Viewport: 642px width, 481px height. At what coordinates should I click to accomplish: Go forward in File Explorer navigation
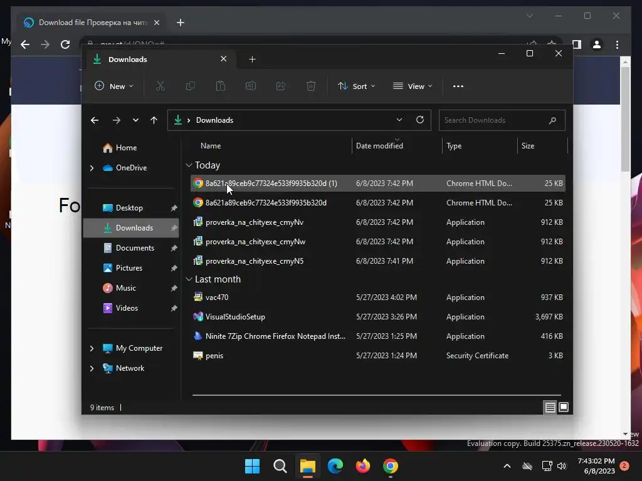click(x=116, y=120)
